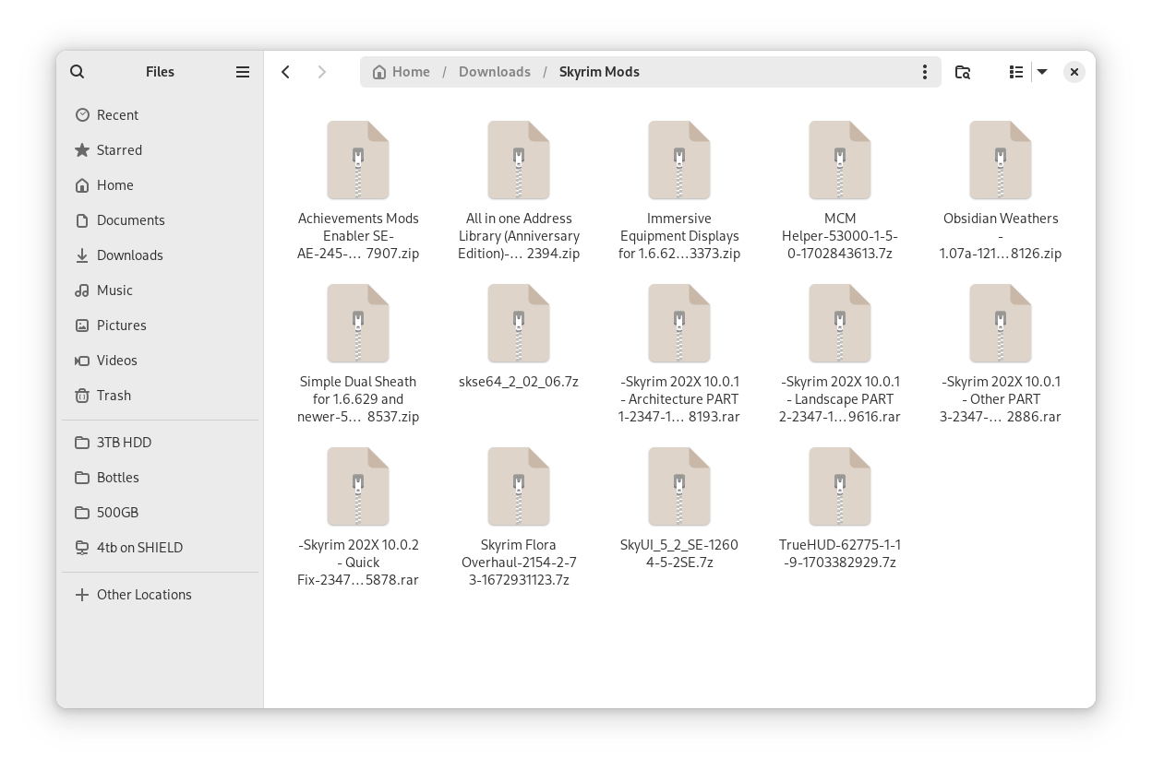Select the MCM Helper archive icon
Viewport: 1152px width, 770px height.
click(x=840, y=160)
